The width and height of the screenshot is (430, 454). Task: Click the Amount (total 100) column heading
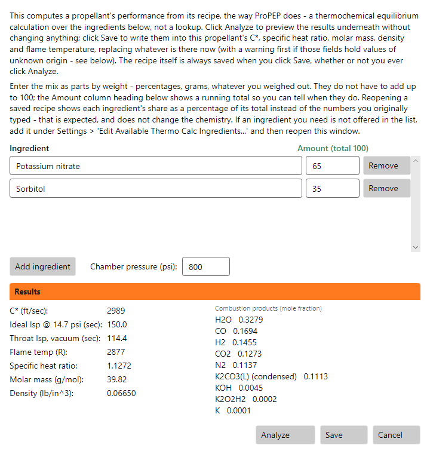(333, 148)
